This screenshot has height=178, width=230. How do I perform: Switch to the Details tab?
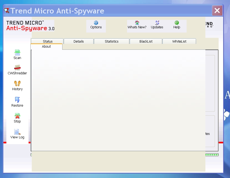79,41
